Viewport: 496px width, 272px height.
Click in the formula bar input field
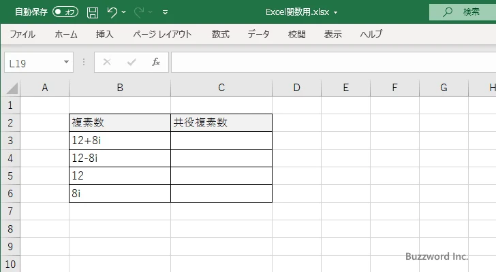click(x=327, y=62)
